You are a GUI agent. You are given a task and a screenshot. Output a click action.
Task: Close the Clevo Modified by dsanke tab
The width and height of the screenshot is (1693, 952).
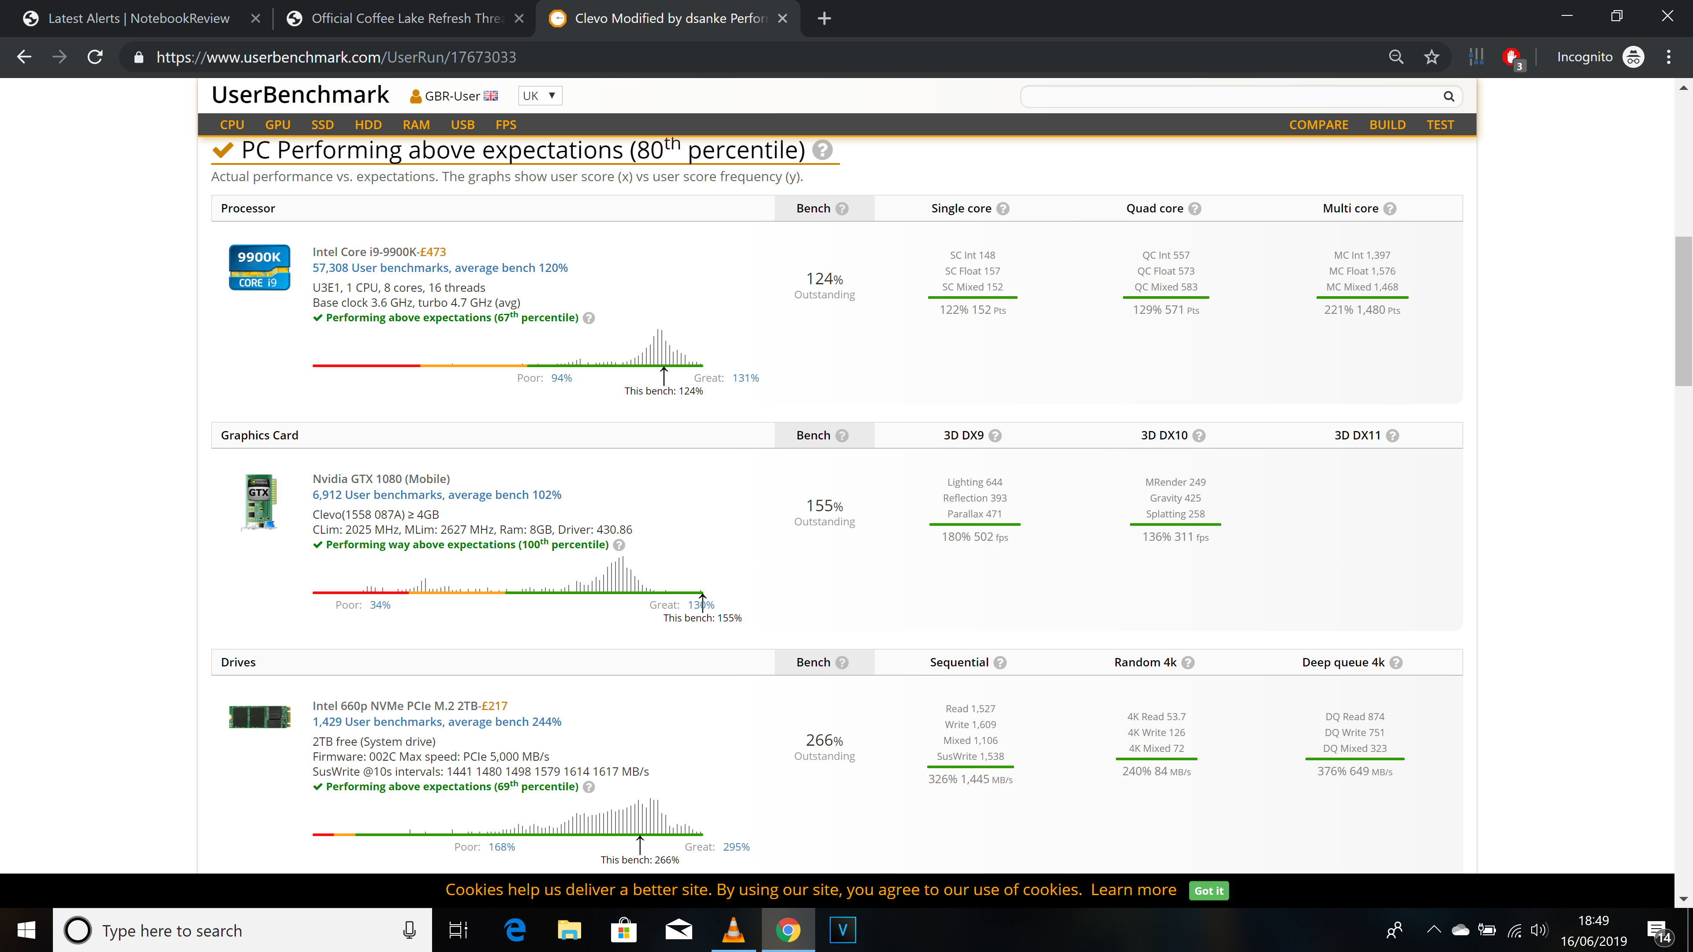[782, 19]
